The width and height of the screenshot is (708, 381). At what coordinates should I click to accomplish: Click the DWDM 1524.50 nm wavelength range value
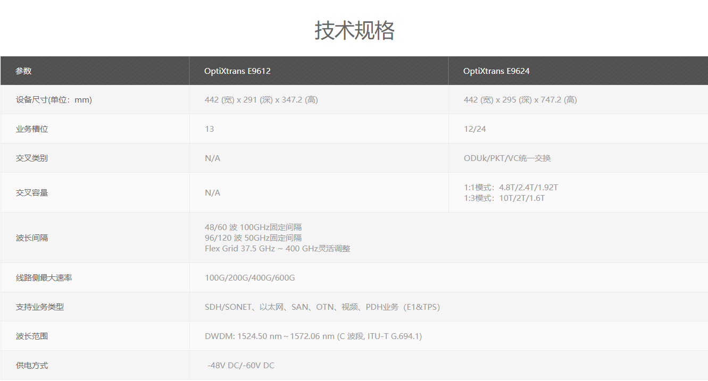(x=313, y=336)
